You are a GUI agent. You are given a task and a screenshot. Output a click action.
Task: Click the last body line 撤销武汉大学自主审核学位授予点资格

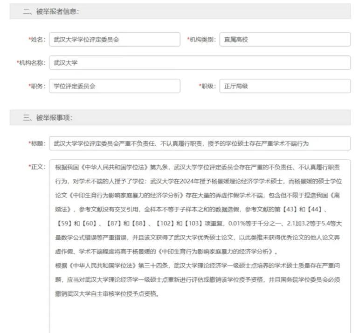pyautogui.click(x=107, y=294)
